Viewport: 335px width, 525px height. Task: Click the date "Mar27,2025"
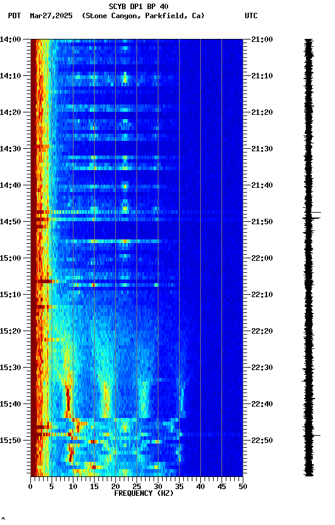click(x=51, y=16)
